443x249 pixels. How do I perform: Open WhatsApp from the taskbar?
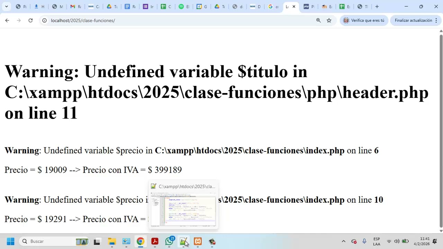[169, 241]
